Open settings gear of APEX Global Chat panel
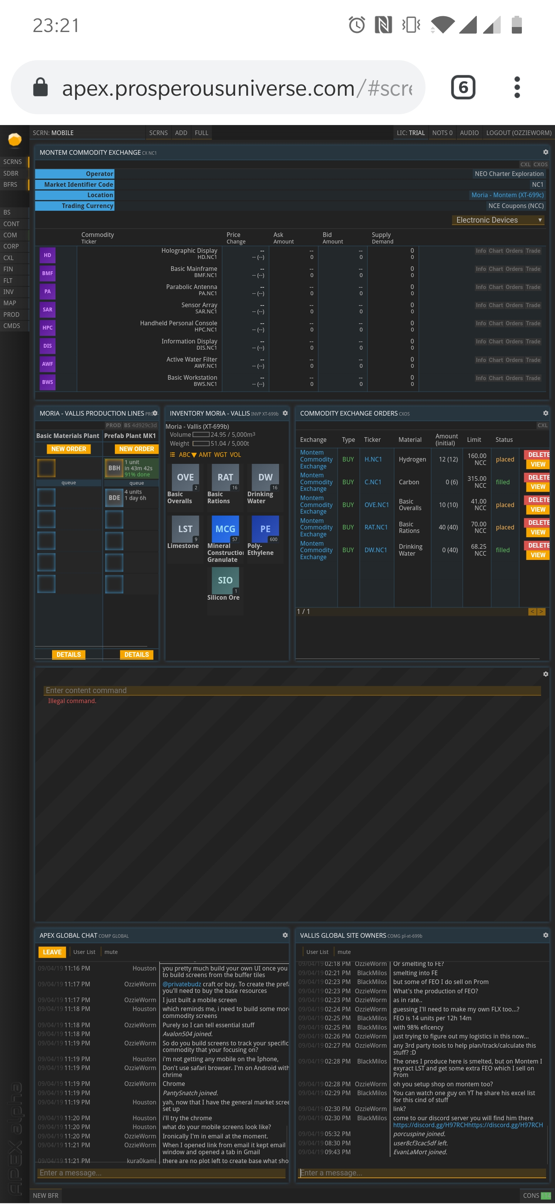 pyautogui.click(x=285, y=935)
